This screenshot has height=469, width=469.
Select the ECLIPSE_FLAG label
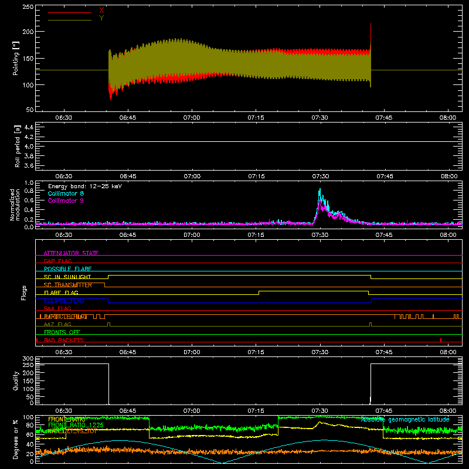point(64,301)
